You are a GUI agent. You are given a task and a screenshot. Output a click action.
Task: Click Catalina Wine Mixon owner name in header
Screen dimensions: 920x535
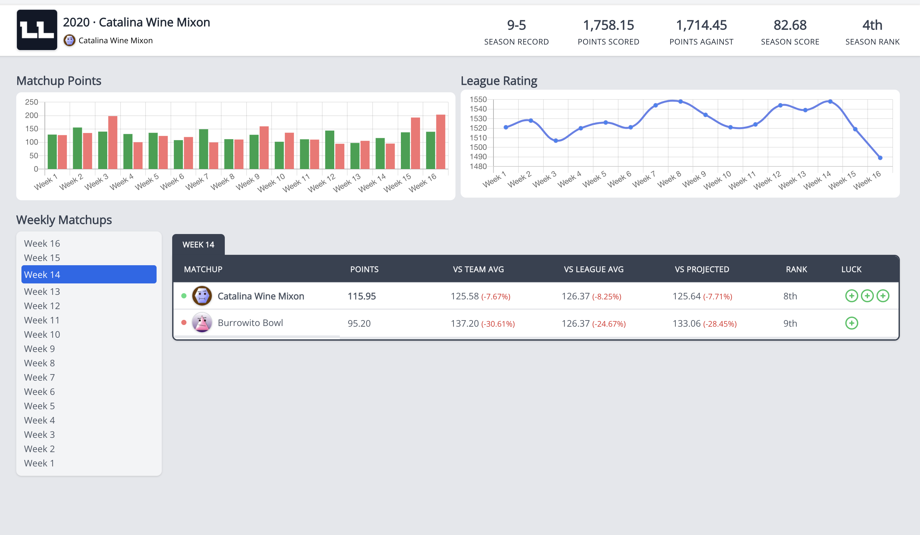tap(115, 41)
